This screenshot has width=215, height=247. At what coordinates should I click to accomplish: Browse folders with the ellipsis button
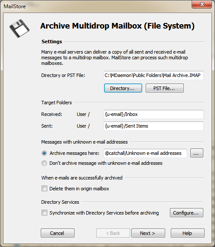tap(196, 153)
